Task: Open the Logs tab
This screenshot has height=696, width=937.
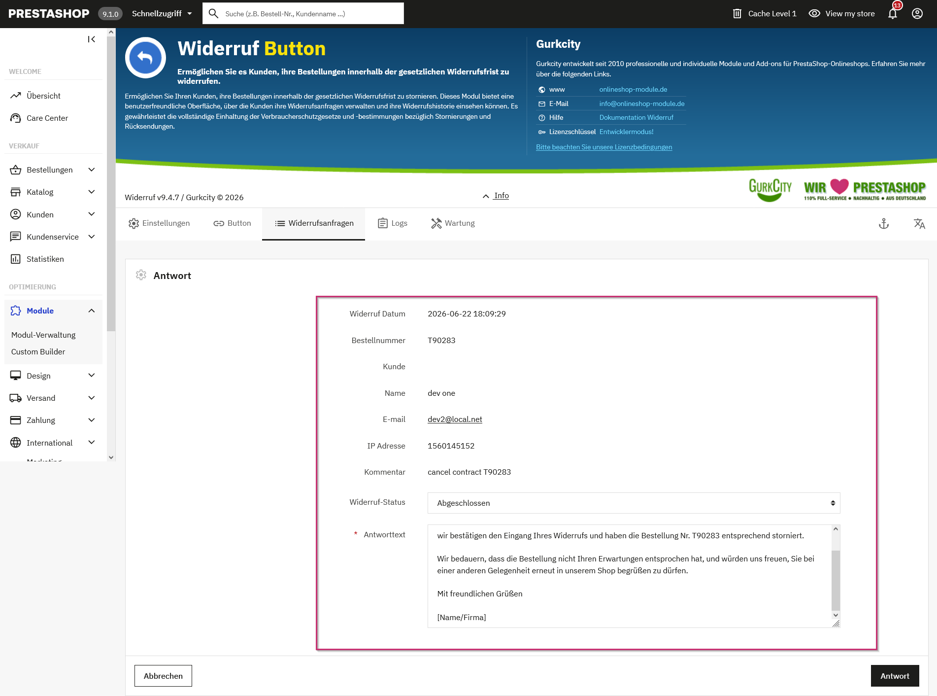Action: [x=393, y=223]
